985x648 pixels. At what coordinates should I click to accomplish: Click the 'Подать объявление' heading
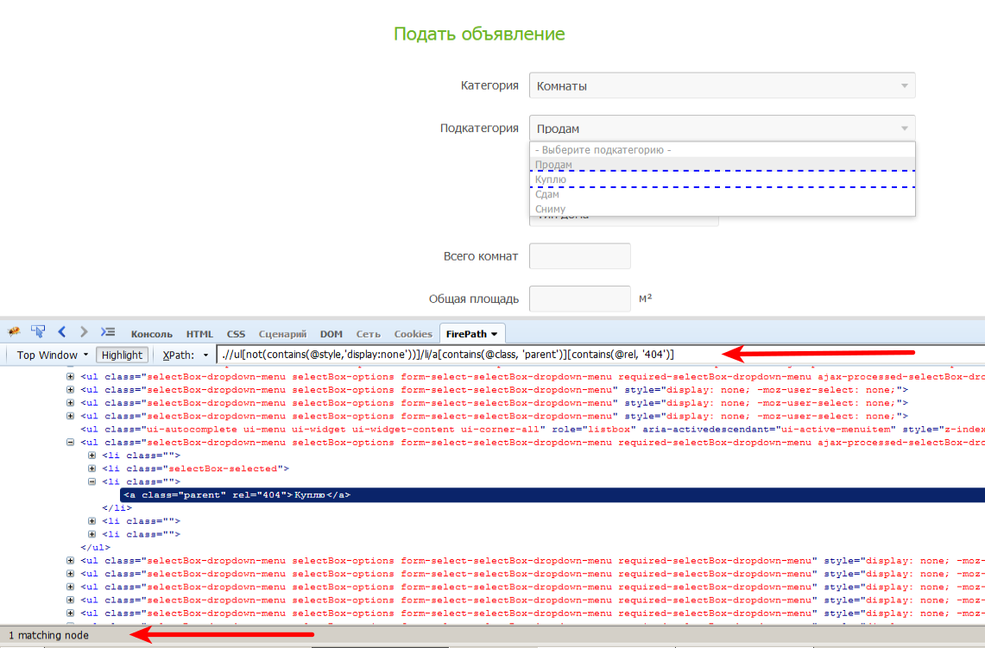pos(479,34)
